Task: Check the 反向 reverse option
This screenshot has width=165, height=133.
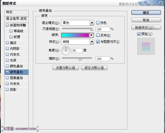Action: coord(98,35)
